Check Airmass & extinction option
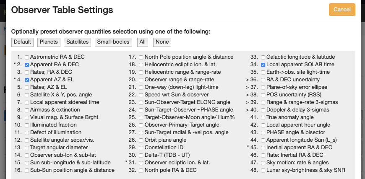 click(x=27, y=110)
